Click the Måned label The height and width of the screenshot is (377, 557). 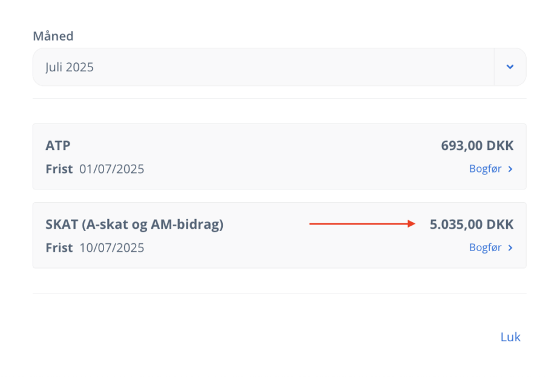pyautogui.click(x=53, y=36)
